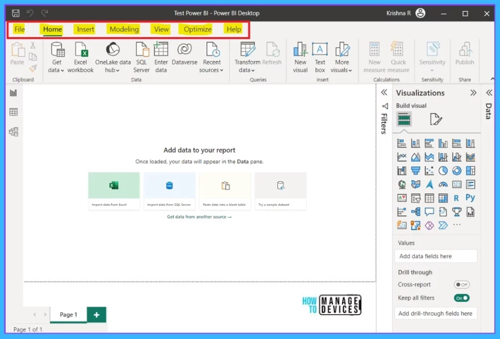The height and width of the screenshot is (339, 500).
Task: Select the Q&A speech bubble visual
Action: pyautogui.click(x=429, y=212)
